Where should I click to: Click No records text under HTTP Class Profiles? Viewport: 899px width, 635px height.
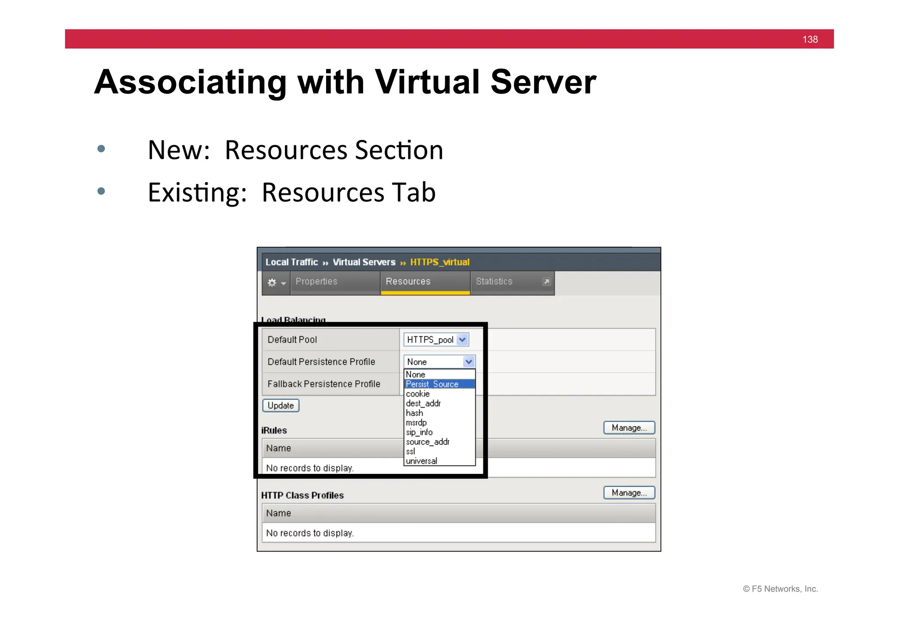click(310, 533)
